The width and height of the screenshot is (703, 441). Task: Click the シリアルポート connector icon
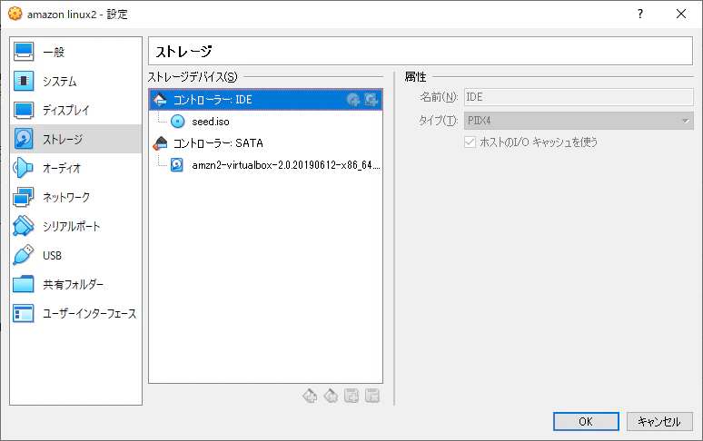pos(24,226)
